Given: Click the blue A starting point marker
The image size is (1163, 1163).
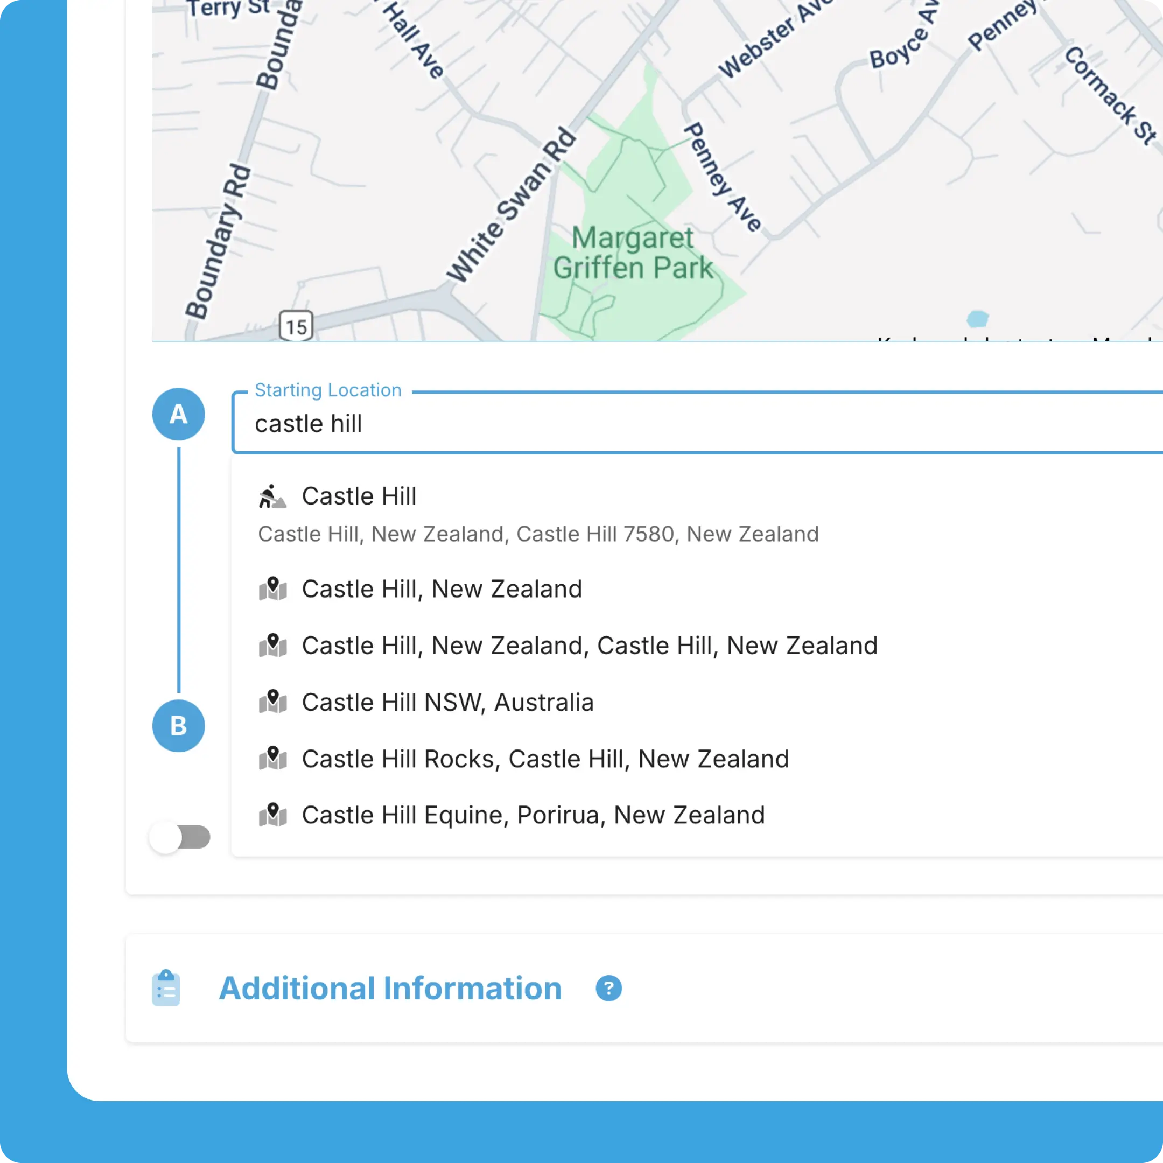Looking at the screenshot, I should point(178,414).
